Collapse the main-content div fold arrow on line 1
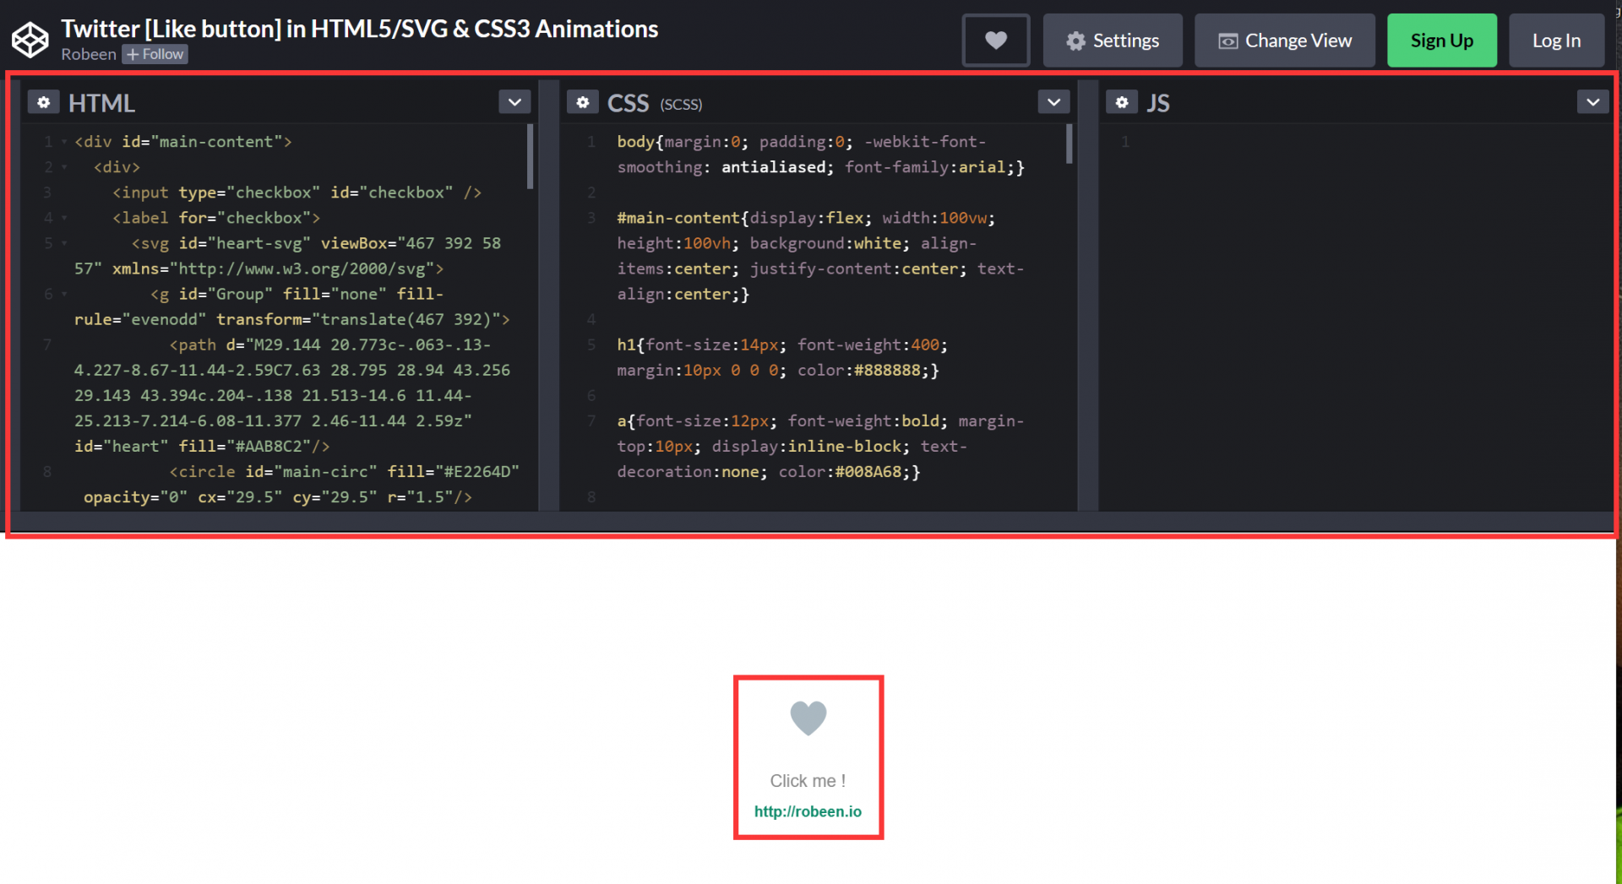Image resolution: width=1622 pixels, height=884 pixels. (x=63, y=141)
